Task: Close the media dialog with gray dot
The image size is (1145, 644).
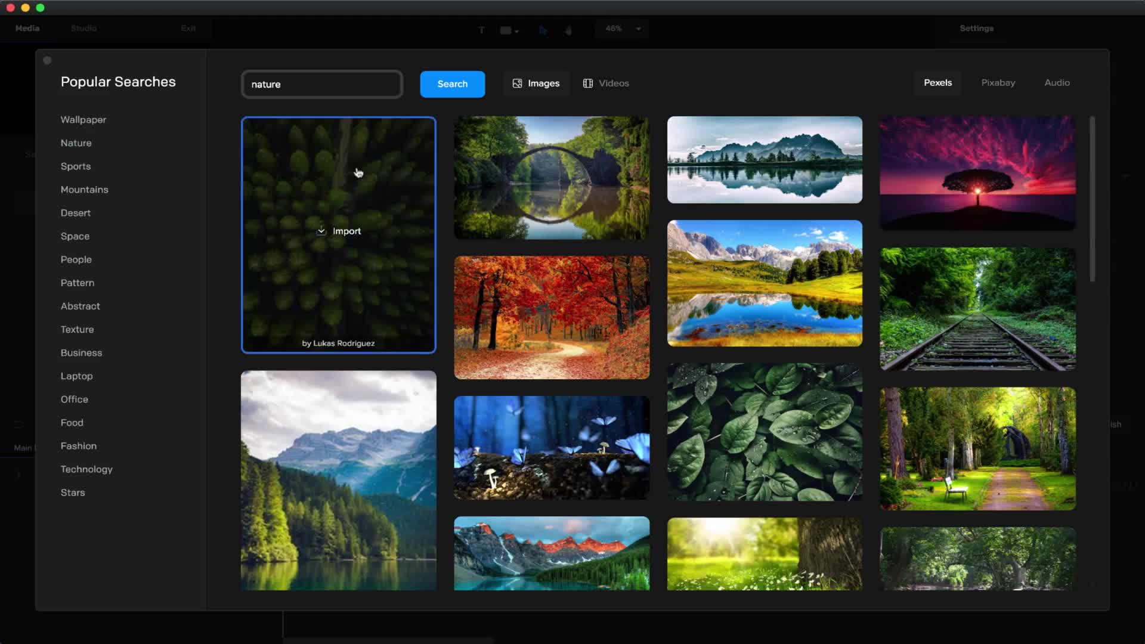Action: point(47,60)
